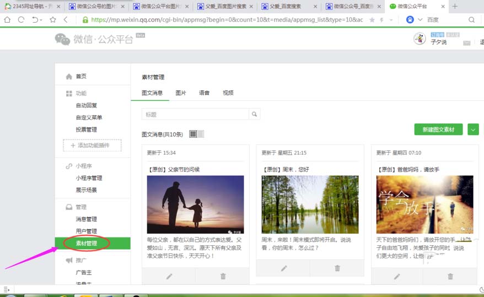Screen dimensions: 484x297
Task: Click the WeChat logo icon in header
Action: point(62,39)
